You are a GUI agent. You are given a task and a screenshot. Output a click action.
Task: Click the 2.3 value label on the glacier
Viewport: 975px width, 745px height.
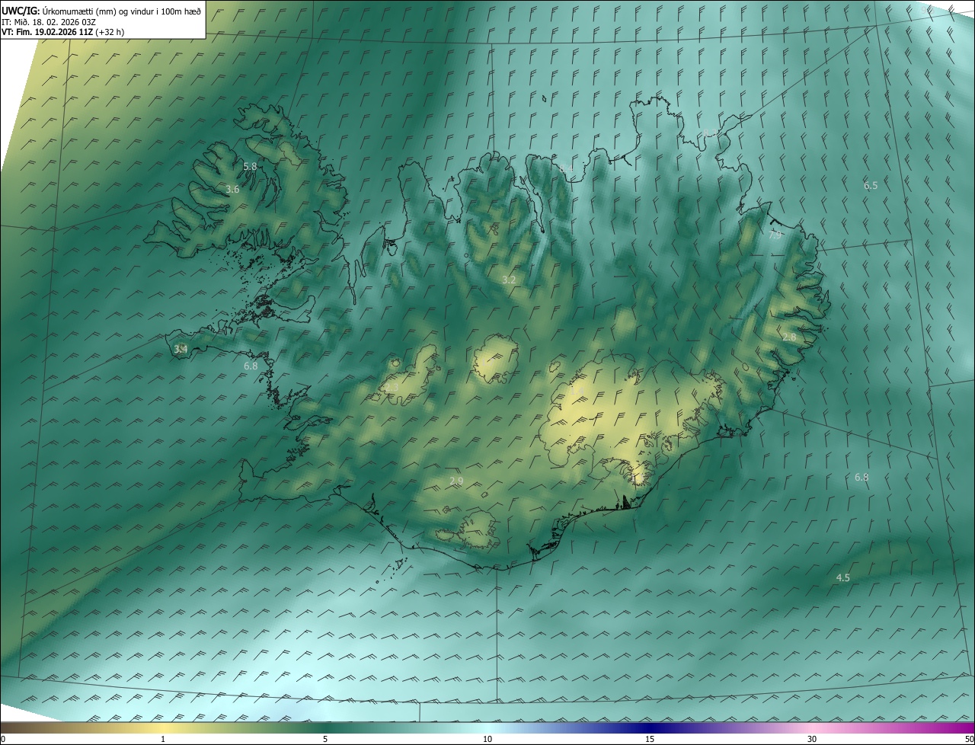[392, 388]
